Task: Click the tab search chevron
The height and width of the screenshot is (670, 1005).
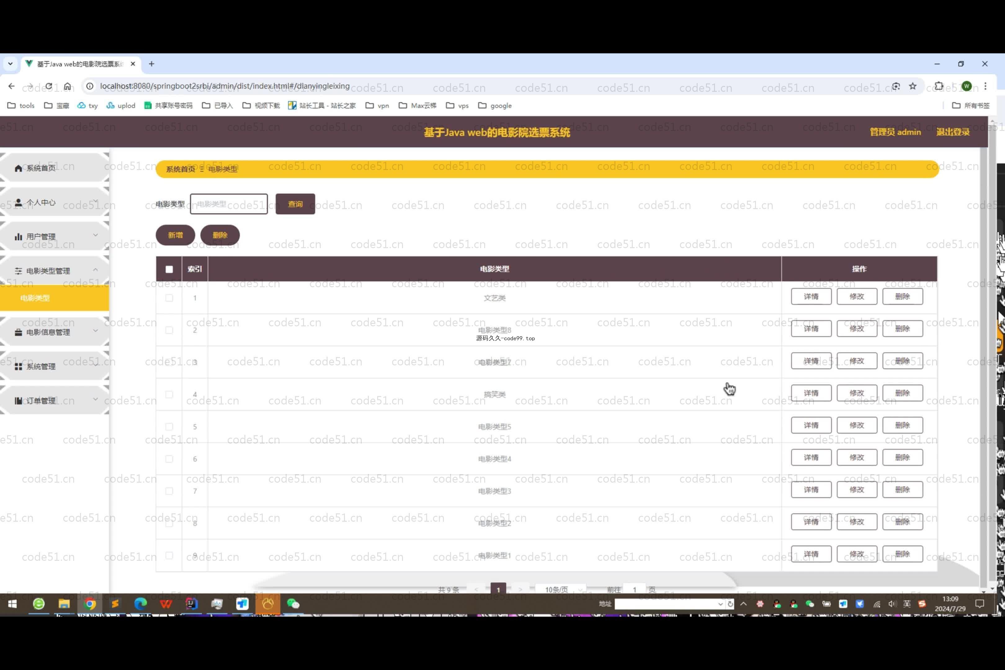Action: tap(10, 64)
